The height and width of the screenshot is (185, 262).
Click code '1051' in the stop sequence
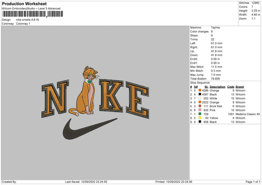click(x=231, y=114)
